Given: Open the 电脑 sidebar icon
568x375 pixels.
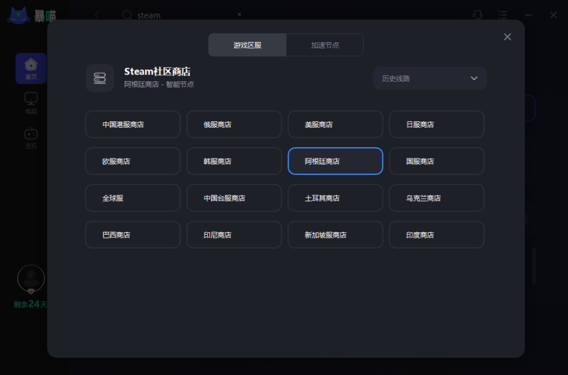Looking at the screenshot, I should pyautogui.click(x=31, y=103).
